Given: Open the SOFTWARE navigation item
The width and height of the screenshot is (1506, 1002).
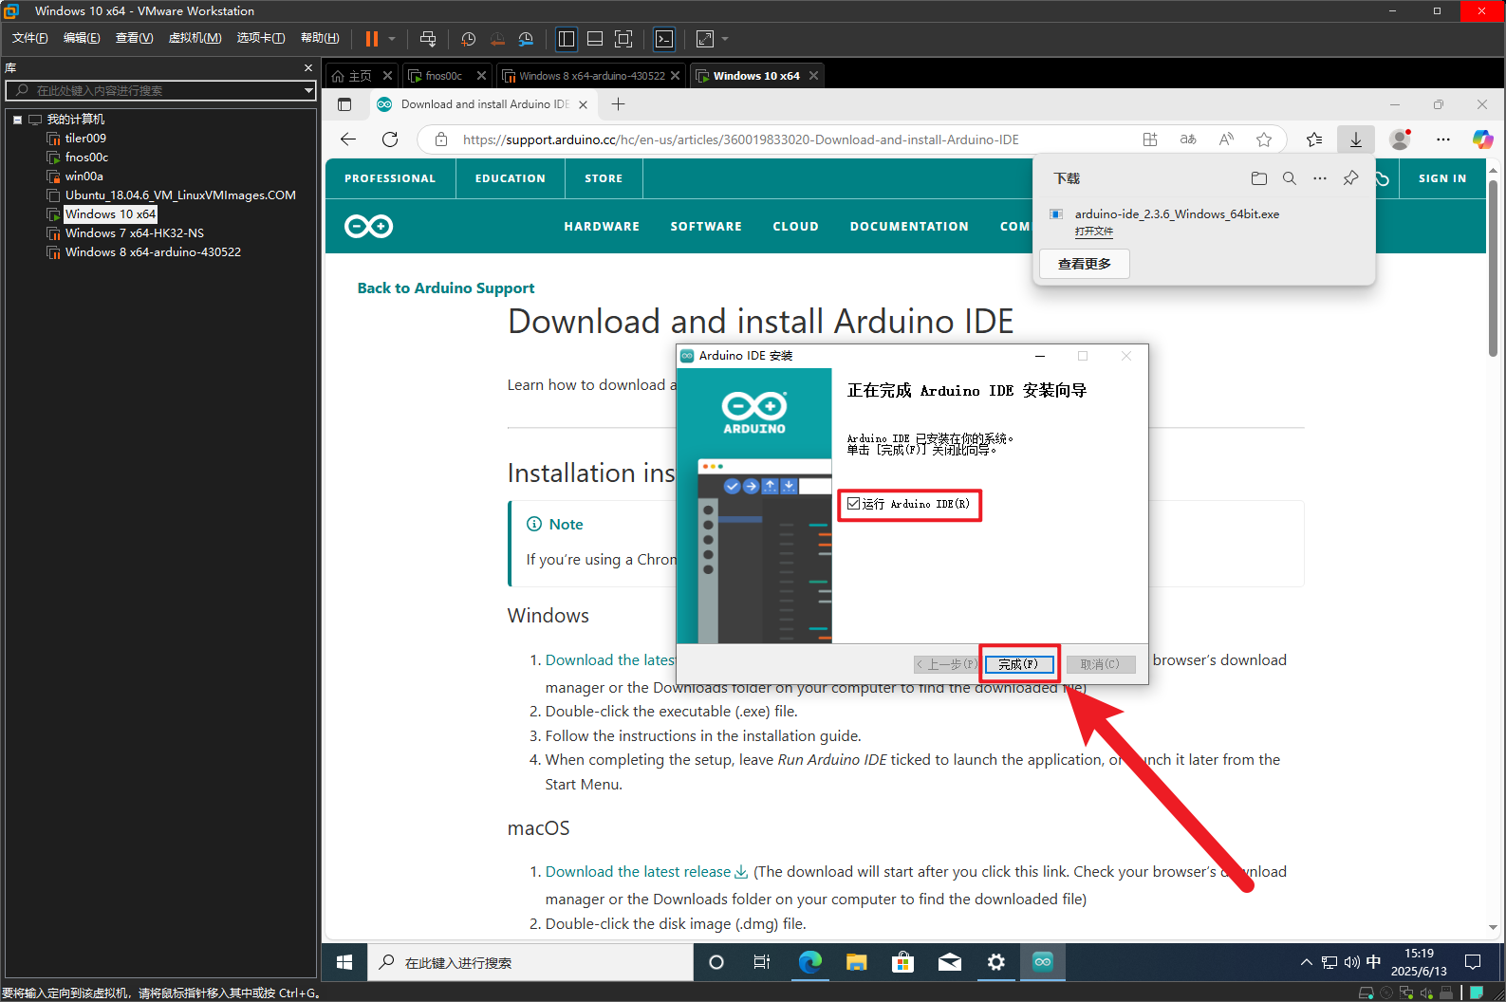Looking at the screenshot, I should (706, 227).
